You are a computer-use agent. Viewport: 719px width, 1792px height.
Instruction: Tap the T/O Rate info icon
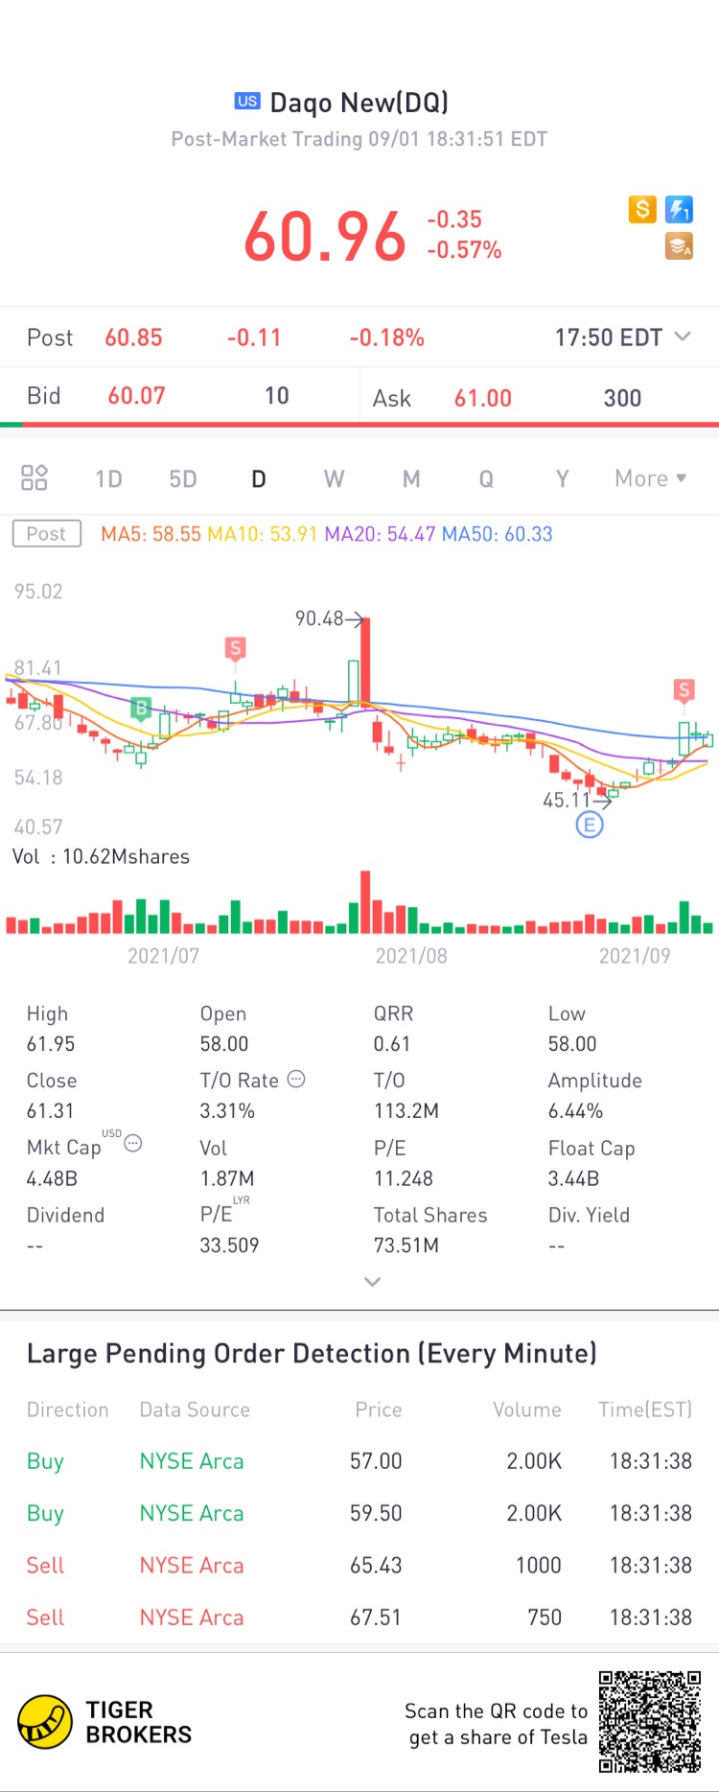(x=297, y=1079)
